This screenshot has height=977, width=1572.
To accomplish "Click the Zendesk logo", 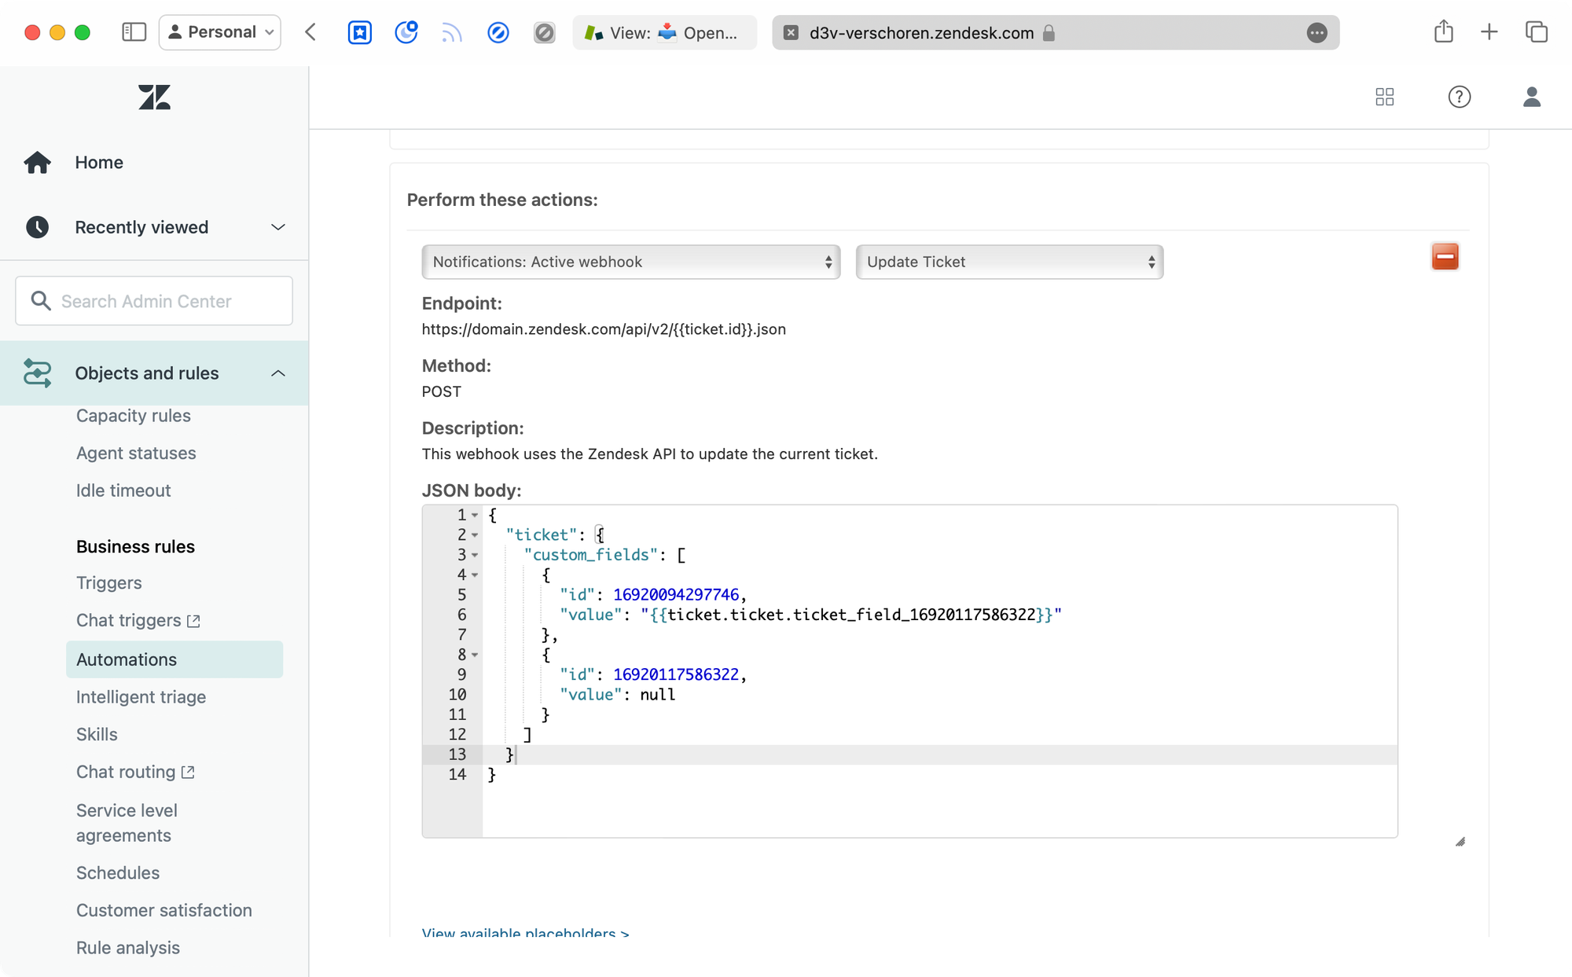I will (154, 97).
